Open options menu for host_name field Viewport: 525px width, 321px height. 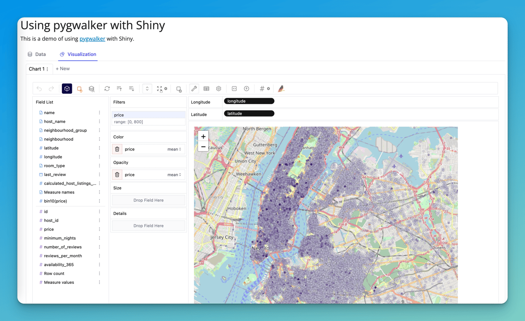pos(99,122)
